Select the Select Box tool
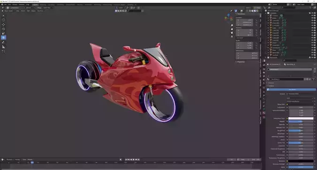 pos(3,15)
